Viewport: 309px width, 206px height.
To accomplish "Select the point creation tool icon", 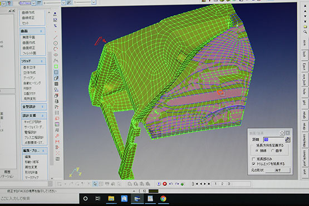I will 55,32.
